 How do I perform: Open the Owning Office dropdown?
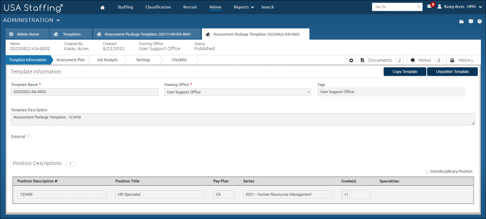coord(238,92)
